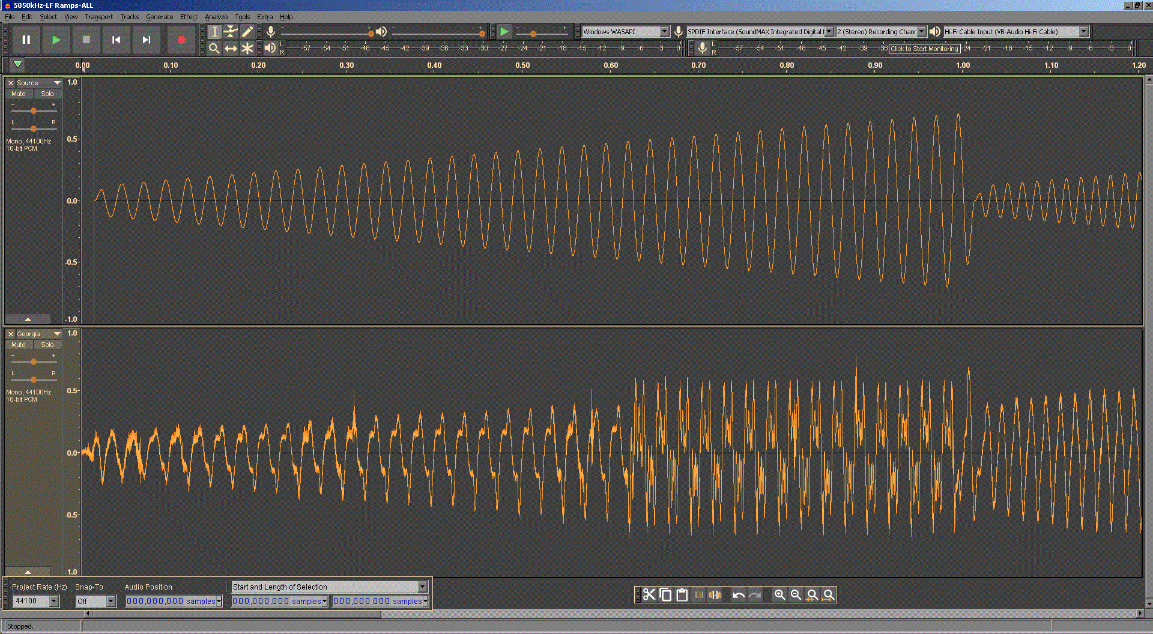Click to Start Monitoring on recording meter

coord(924,49)
